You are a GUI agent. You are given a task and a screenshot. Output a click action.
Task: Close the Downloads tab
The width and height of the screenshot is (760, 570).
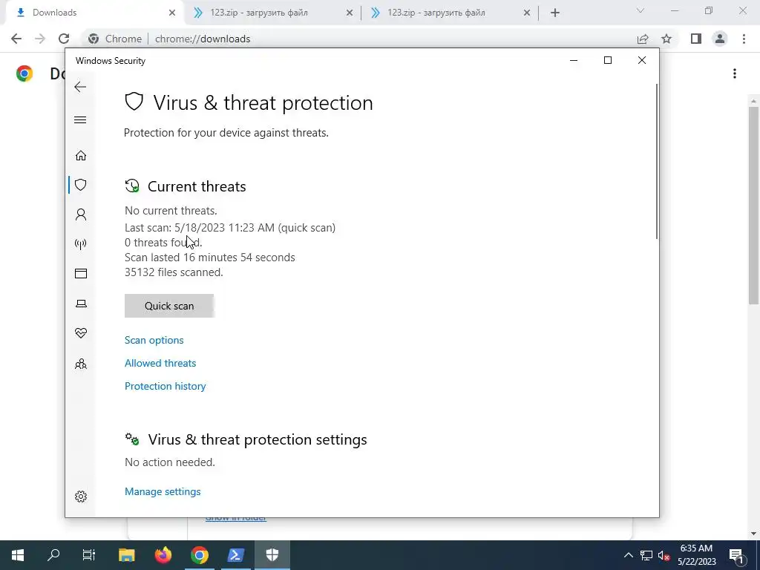pos(172,13)
